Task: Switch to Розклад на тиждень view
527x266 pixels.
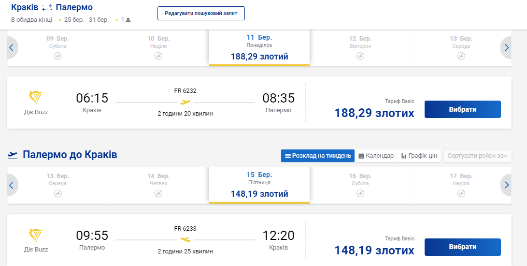Action: point(318,156)
